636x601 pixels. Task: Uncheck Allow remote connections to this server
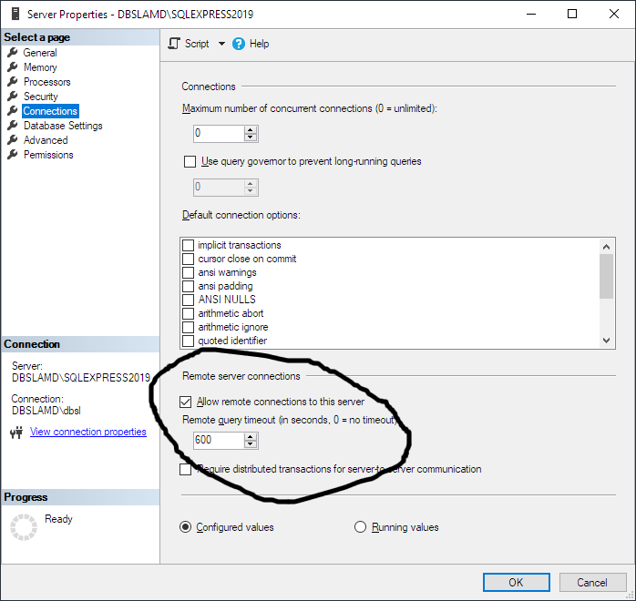pos(185,402)
